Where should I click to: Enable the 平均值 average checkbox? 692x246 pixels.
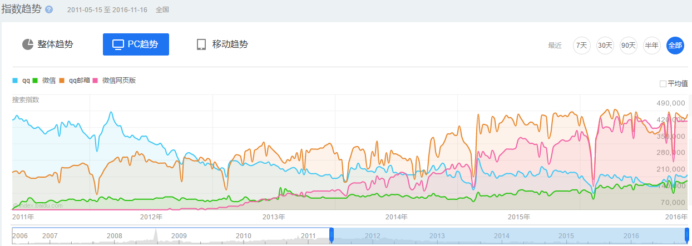(x=663, y=84)
